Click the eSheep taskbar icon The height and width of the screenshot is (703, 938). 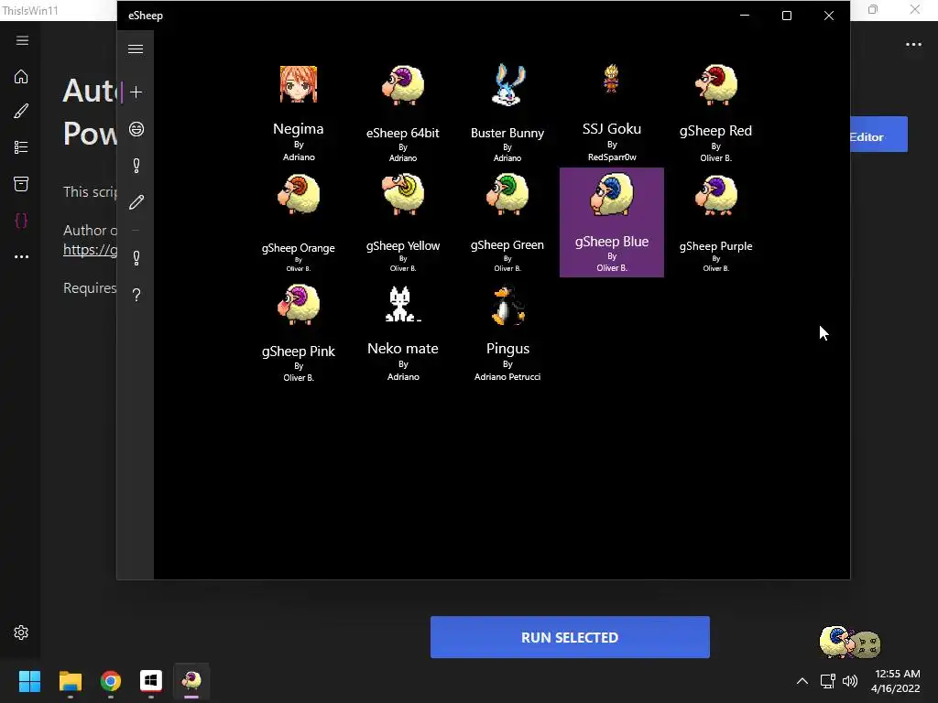click(x=191, y=681)
